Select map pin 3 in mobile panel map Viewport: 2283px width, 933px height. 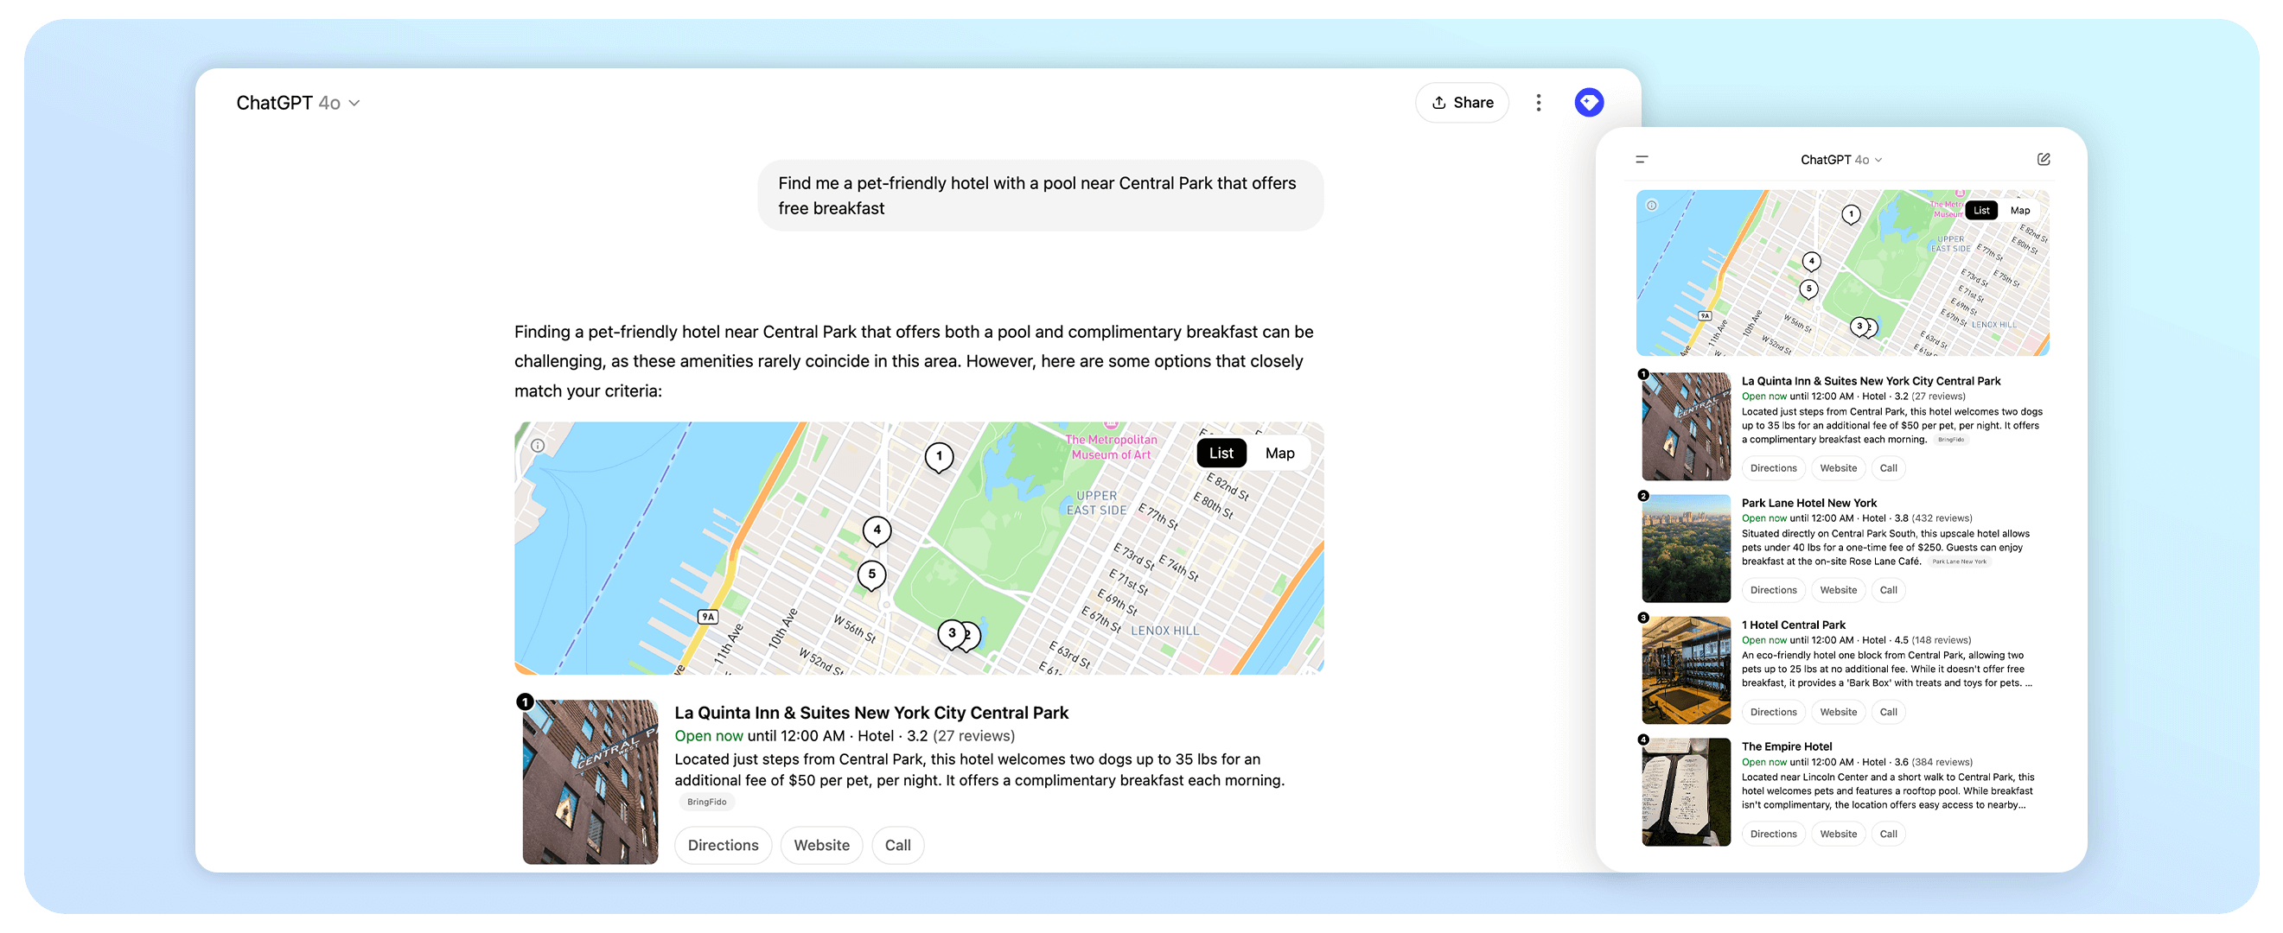click(1859, 326)
